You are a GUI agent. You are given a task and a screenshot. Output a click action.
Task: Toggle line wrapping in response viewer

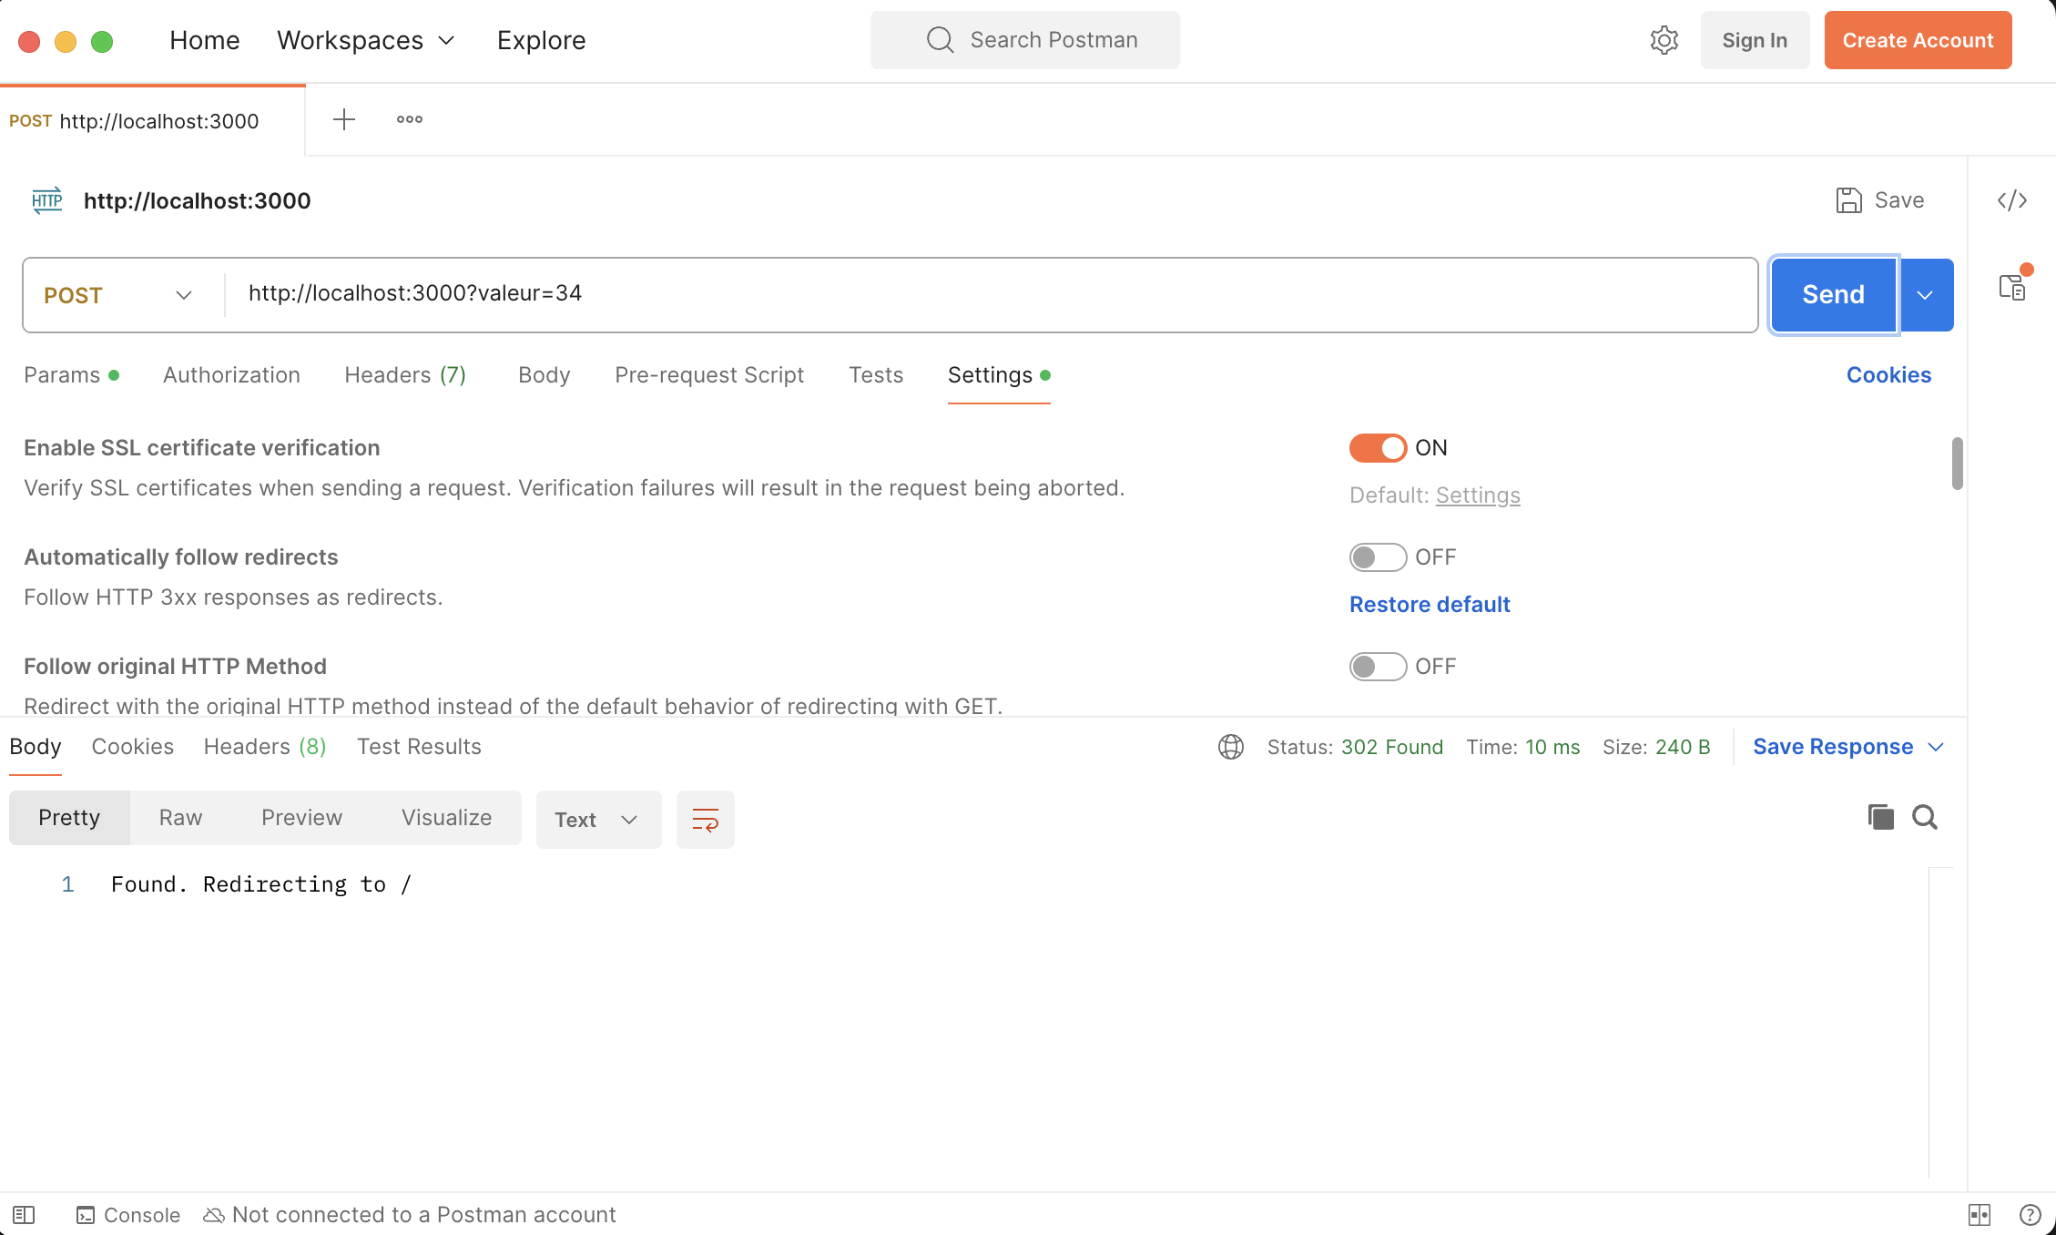[x=705, y=819]
